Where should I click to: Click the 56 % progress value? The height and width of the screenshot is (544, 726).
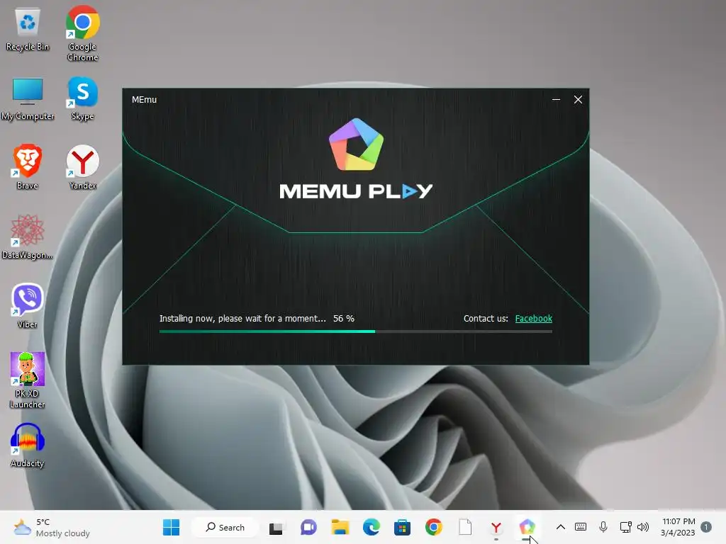click(x=344, y=318)
